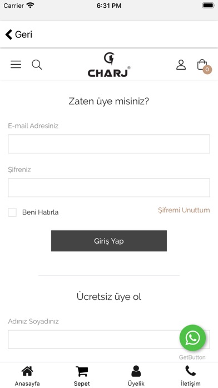Switch to the Anasayfa tab
Screen dimensions: 218x388
pos(27,376)
